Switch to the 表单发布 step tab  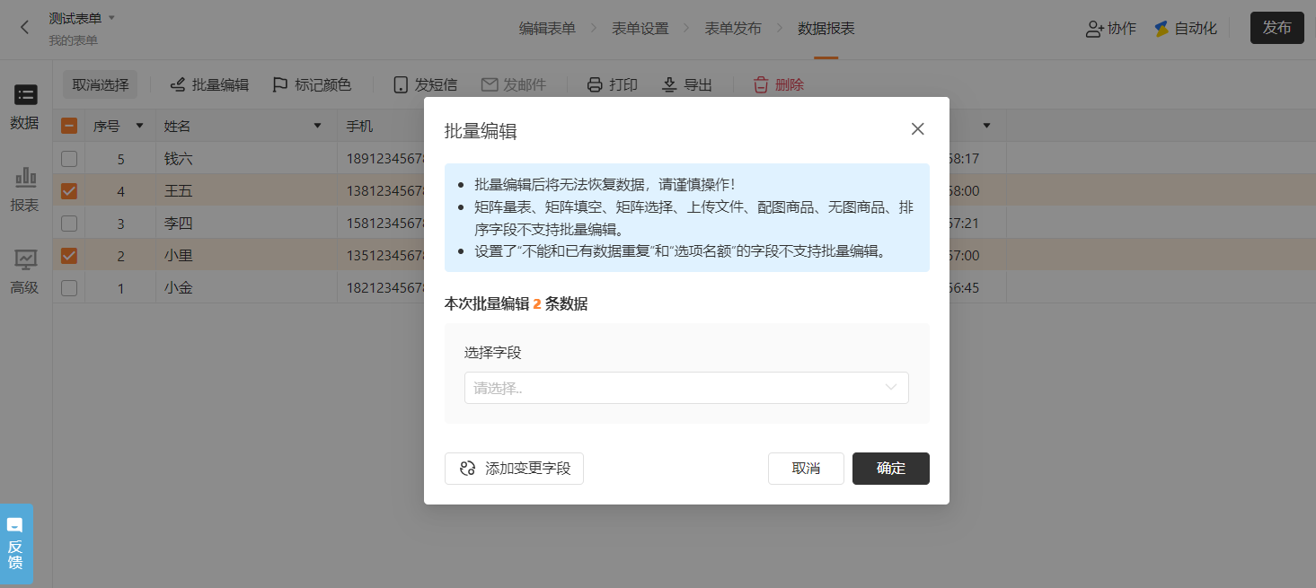coord(733,29)
